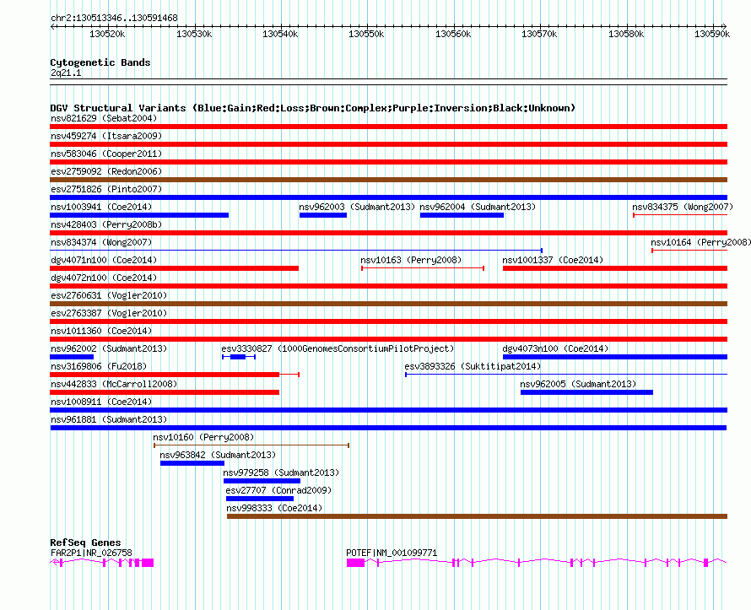This screenshot has height=610, width=751.
Task: Select the nsv962005 (Sudmant2013) label
Action: 578,384
